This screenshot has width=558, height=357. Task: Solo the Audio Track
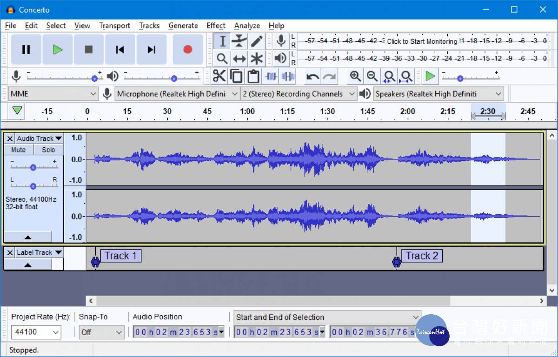(x=48, y=150)
